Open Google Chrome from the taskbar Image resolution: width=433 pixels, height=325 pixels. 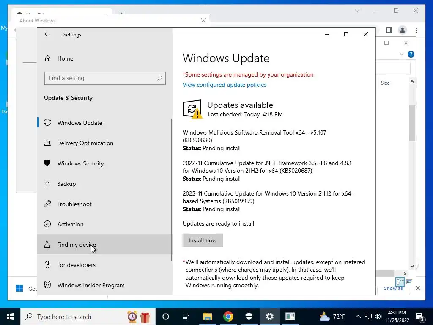pyautogui.click(x=228, y=317)
